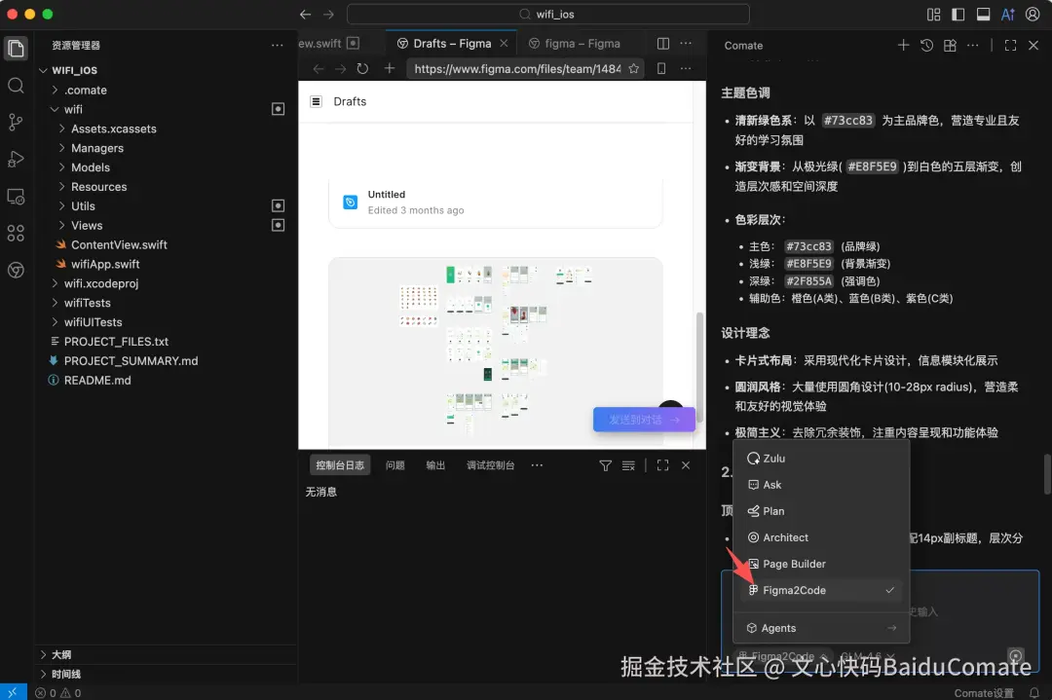Select Figma2Code mode in the menu
This screenshot has width=1052, height=700.
pyautogui.click(x=821, y=590)
